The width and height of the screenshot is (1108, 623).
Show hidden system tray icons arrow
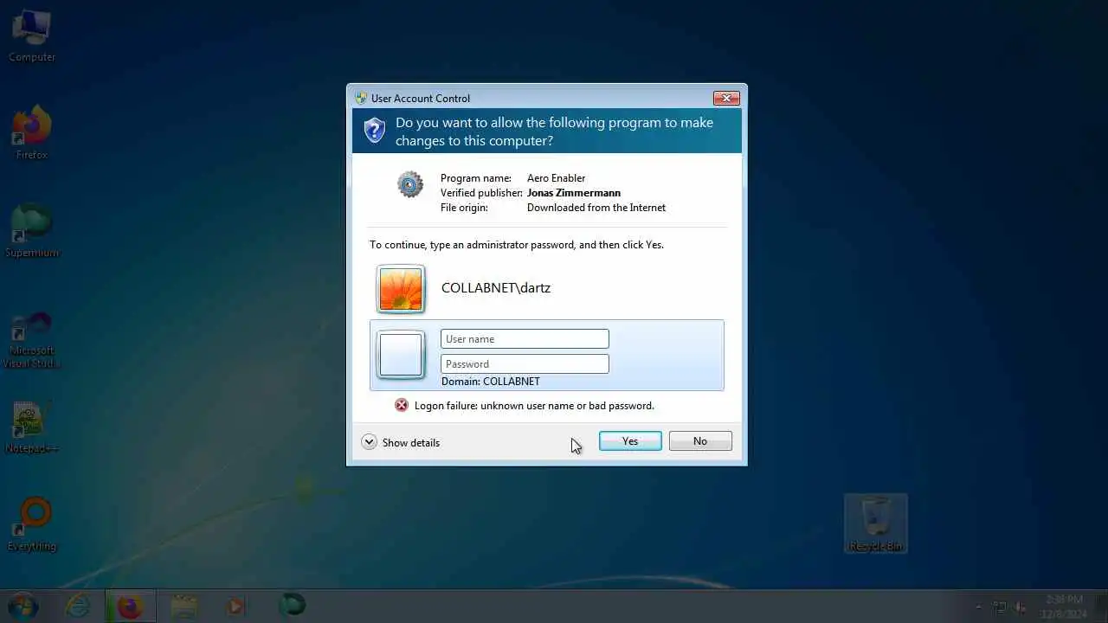tap(979, 607)
